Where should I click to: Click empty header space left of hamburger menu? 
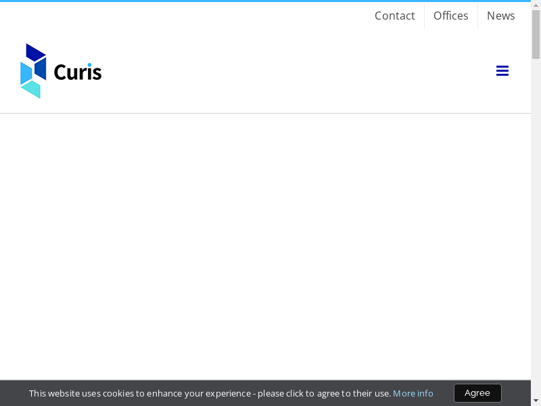click(304, 71)
